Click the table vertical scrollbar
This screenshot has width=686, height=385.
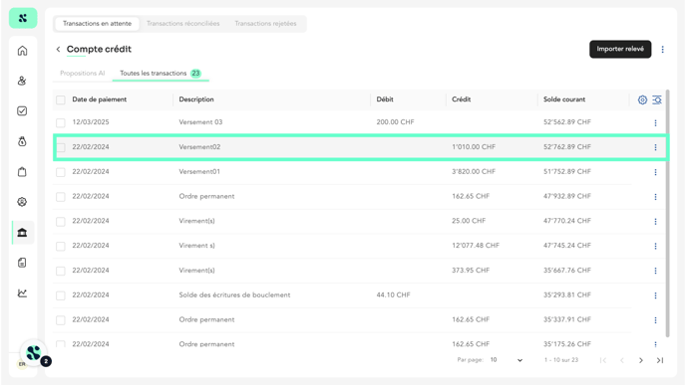pos(667,213)
